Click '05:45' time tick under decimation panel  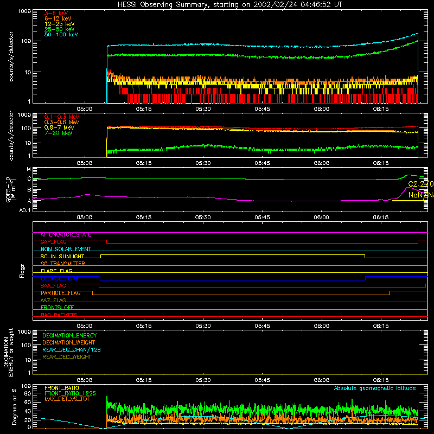point(262,380)
